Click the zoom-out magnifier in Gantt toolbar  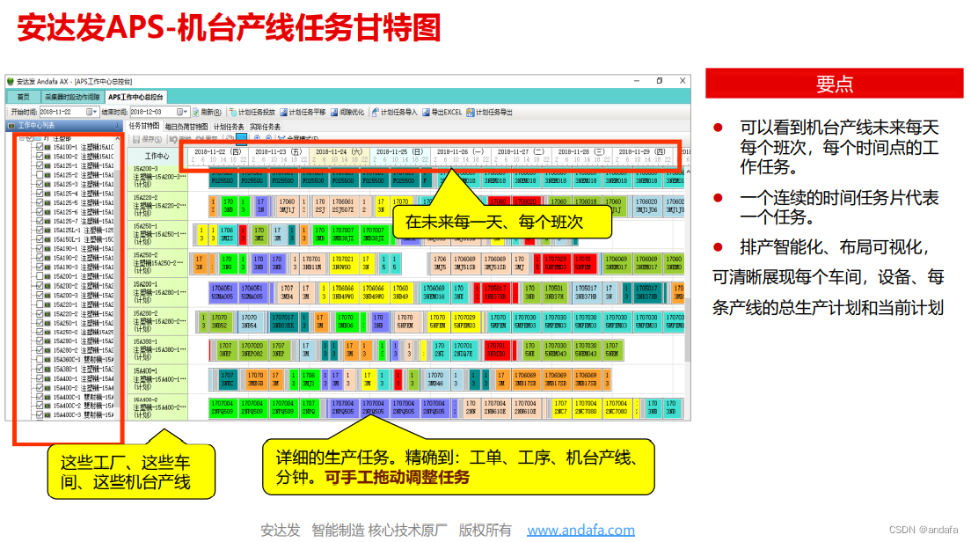(268, 139)
